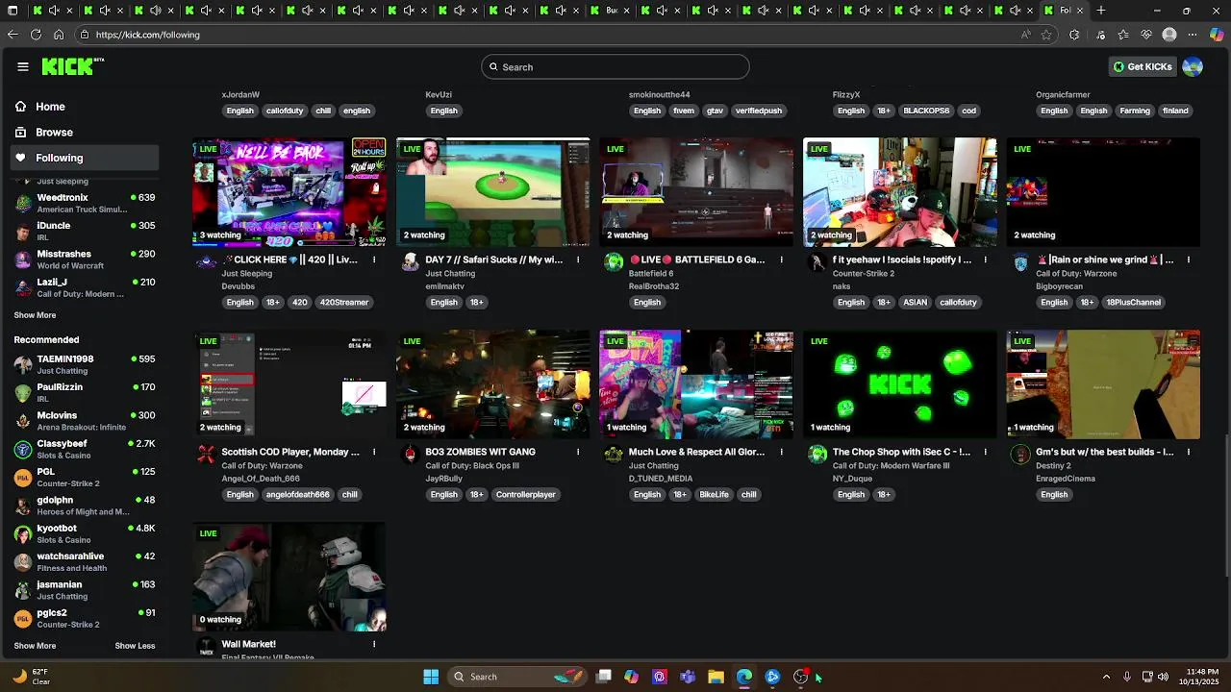The image size is (1231, 692).
Task: Click JayRBully channel avatar
Action: tap(410, 455)
